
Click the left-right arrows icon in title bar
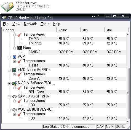click(x=93, y=17)
